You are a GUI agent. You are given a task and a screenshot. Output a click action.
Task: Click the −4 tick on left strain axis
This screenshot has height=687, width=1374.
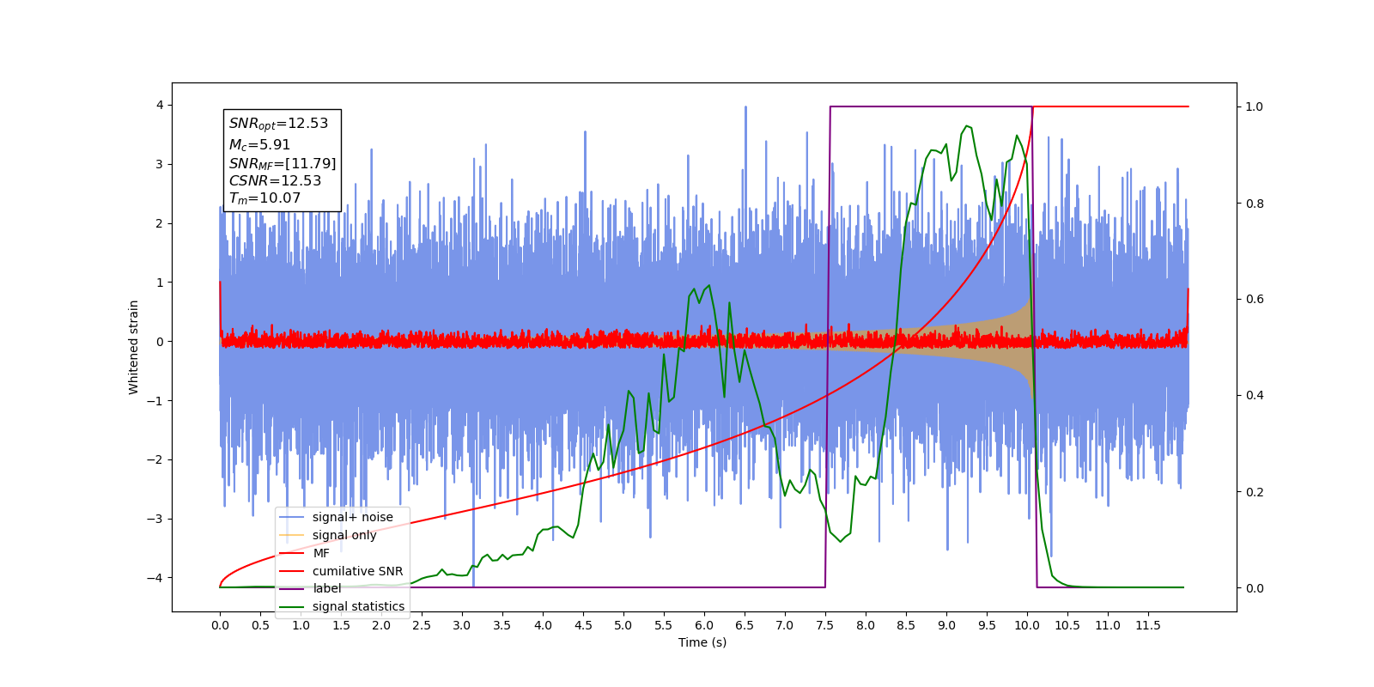[x=155, y=578]
